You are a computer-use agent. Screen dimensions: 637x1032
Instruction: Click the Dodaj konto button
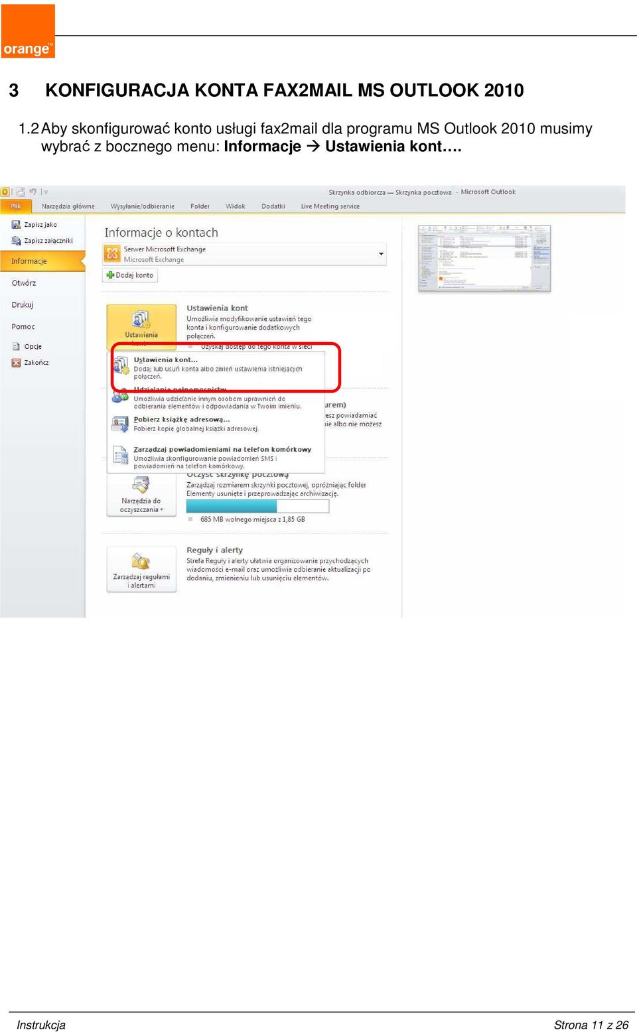coord(130,275)
